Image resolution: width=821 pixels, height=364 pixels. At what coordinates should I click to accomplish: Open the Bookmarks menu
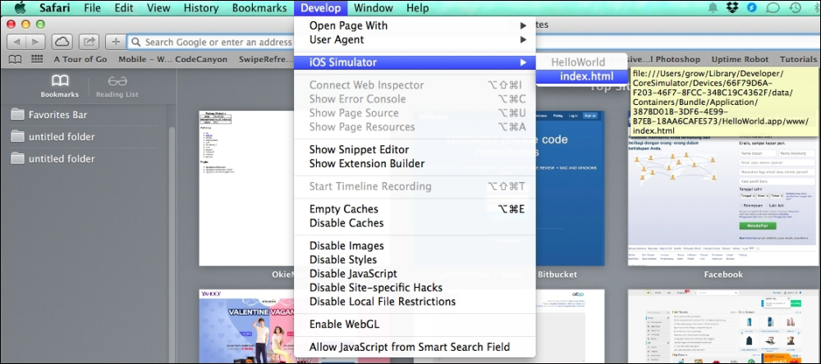[x=259, y=8]
